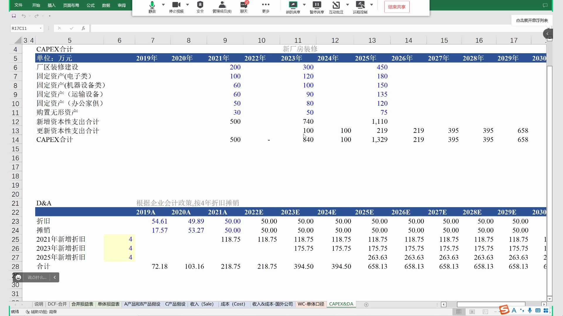Switch to the 合并损益表 sheet tab

(x=82, y=304)
